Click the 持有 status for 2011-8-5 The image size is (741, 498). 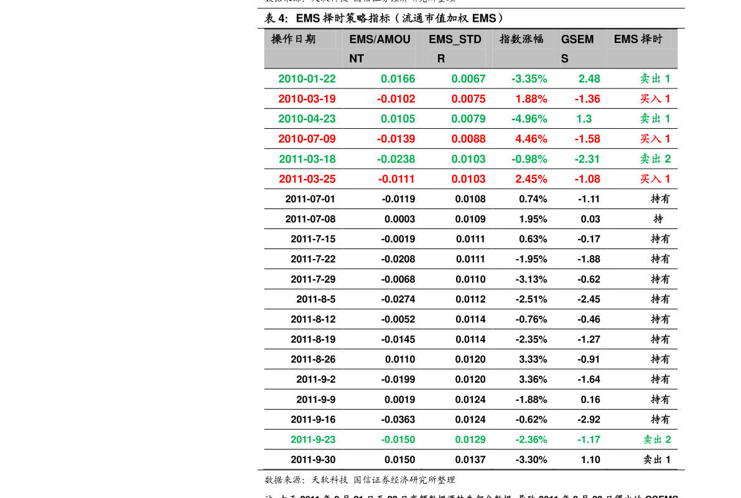coord(660,299)
